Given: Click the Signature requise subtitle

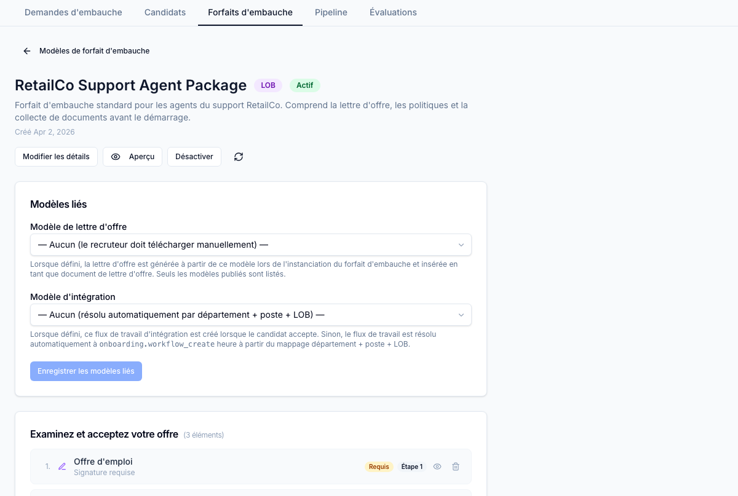Looking at the screenshot, I should (105, 473).
